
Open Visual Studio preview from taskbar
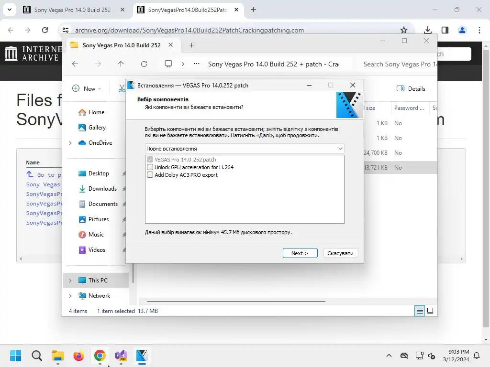pyautogui.click(x=121, y=356)
